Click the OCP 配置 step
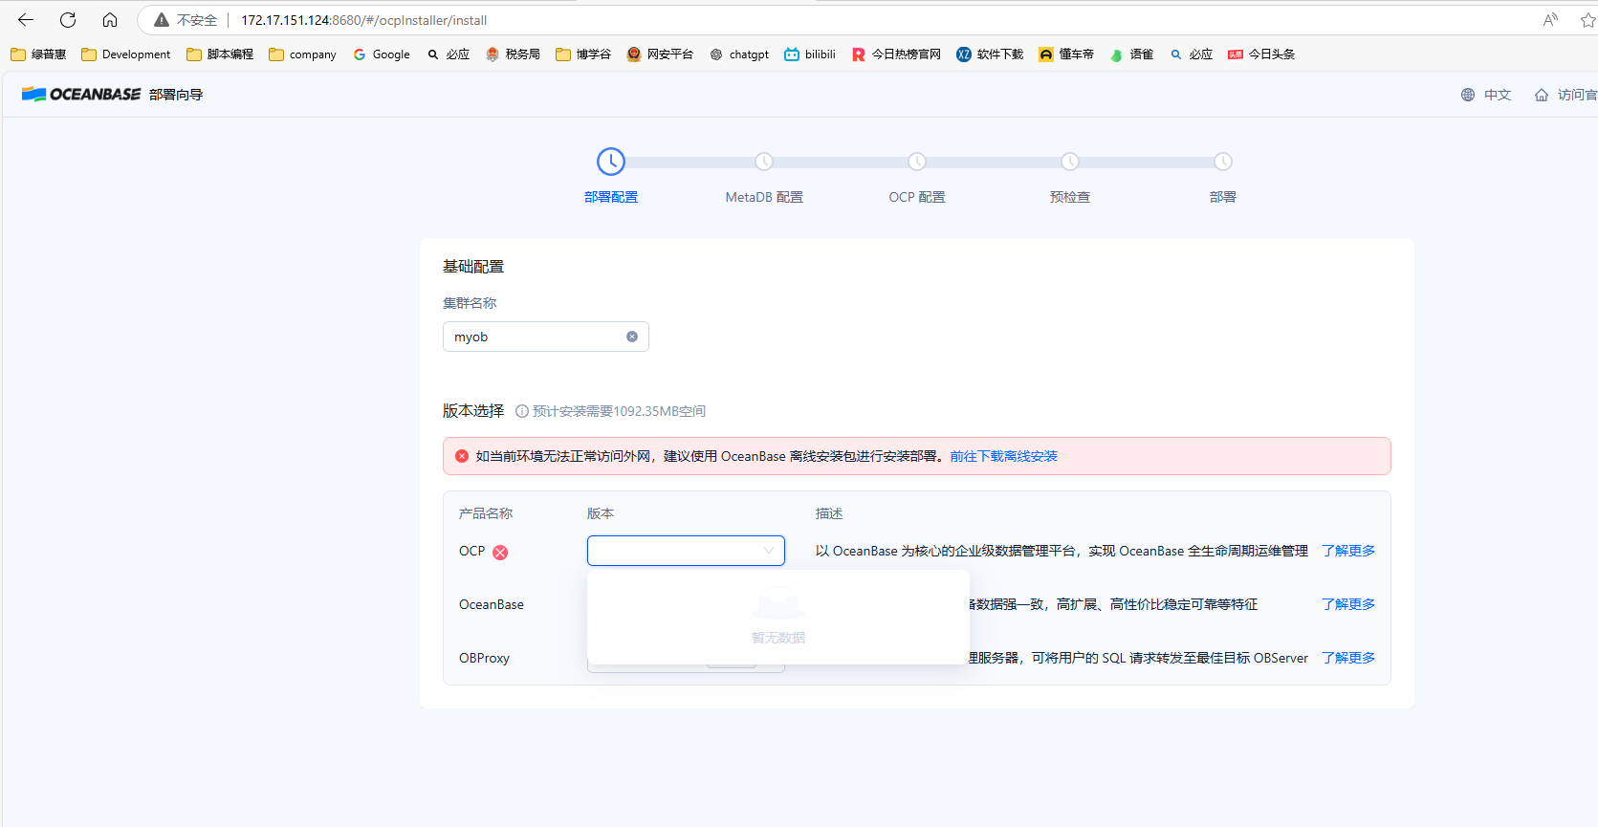The height and width of the screenshot is (827, 1598). tap(917, 197)
